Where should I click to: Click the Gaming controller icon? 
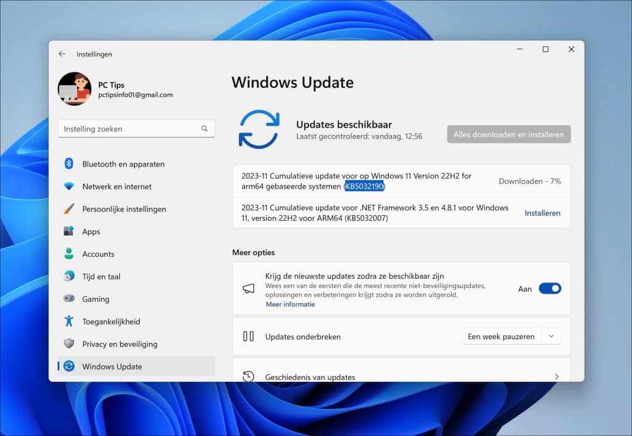[69, 298]
